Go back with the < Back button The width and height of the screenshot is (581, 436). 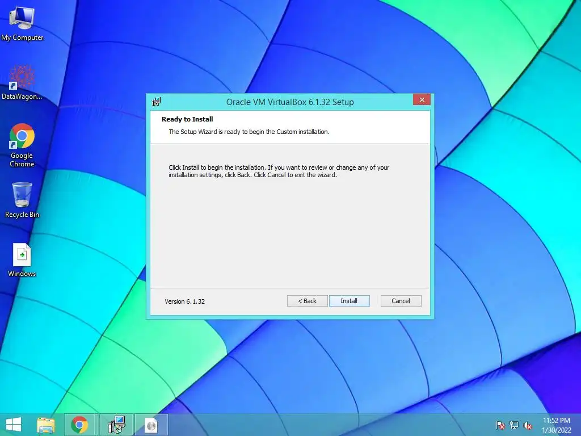(307, 301)
